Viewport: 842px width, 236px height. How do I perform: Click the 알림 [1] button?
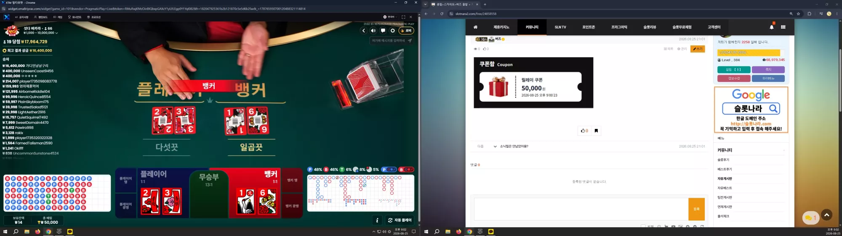click(x=733, y=70)
